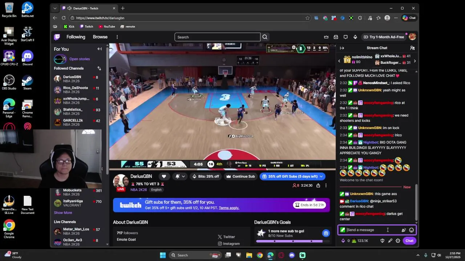465x261 pixels.
Task: Collapse the sidebar edge arrow handle
Action: (x=102, y=169)
